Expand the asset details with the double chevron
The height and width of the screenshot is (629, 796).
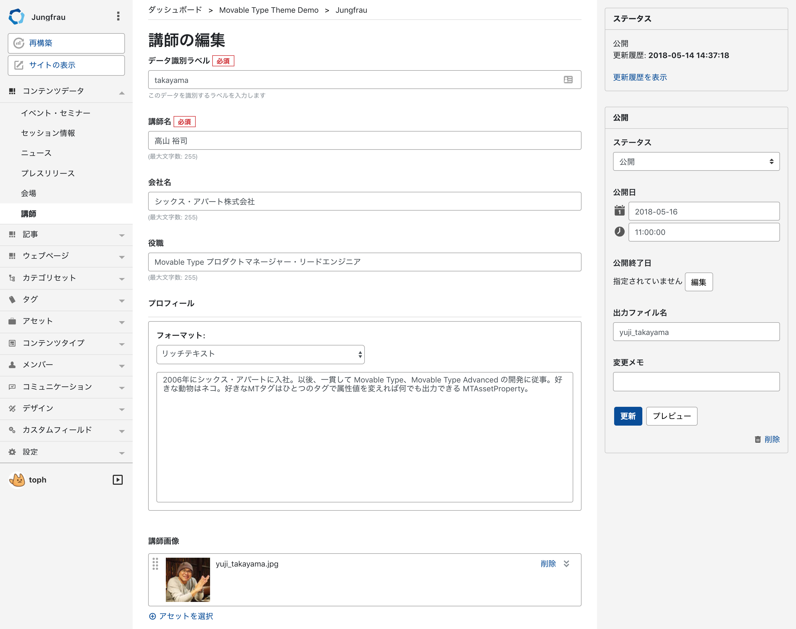(567, 564)
